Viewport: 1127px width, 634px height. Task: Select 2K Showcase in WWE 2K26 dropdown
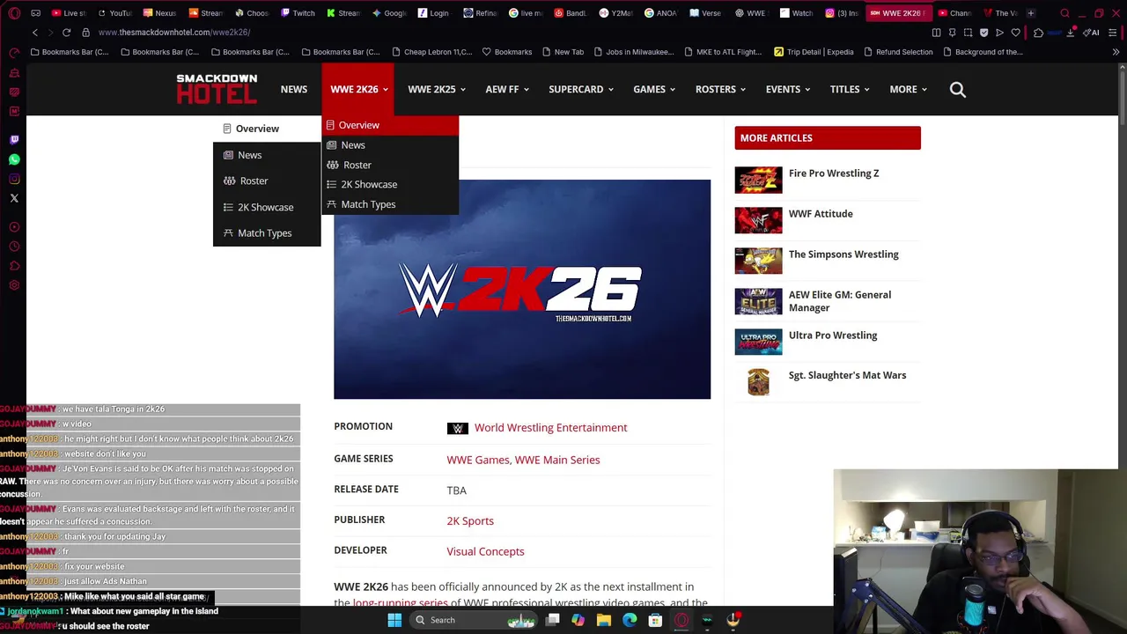click(390, 184)
